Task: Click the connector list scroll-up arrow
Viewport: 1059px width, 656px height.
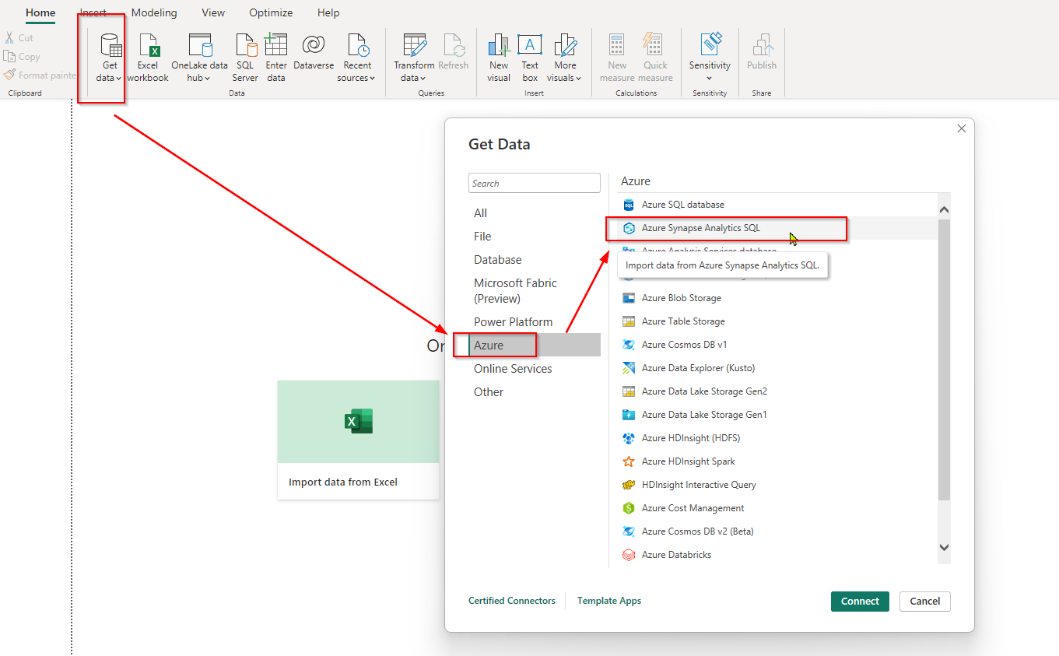Action: 945,209
